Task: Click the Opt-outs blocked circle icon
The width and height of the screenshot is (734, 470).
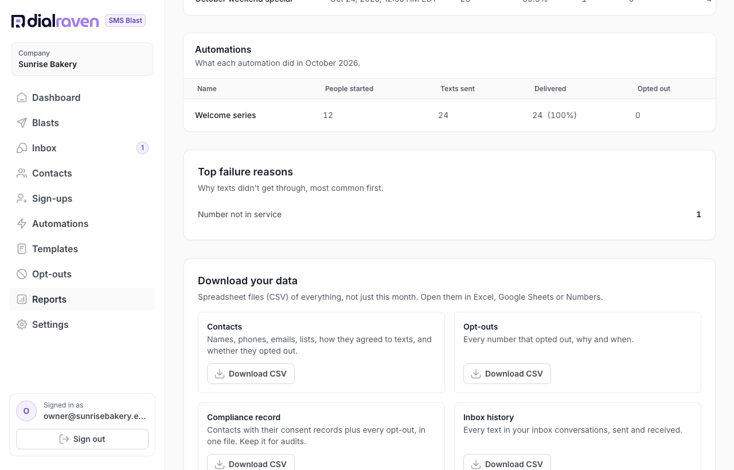Action: pyautogui.click(x=22, y=274)
